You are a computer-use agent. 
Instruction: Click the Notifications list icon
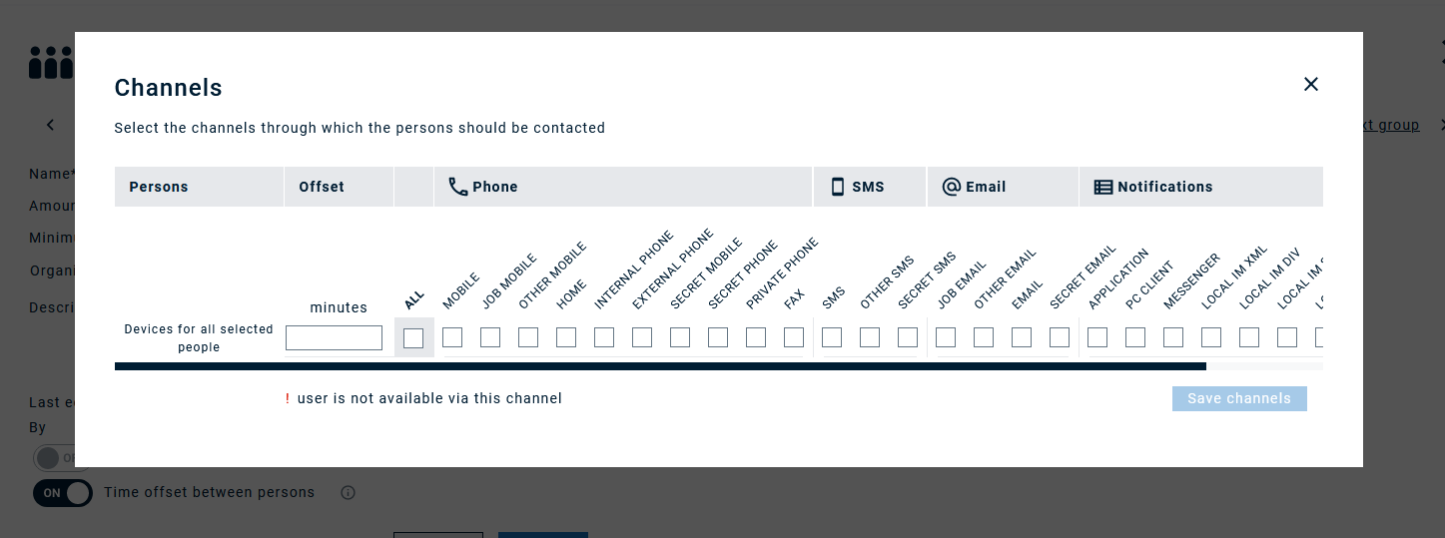click(1103, 187)
